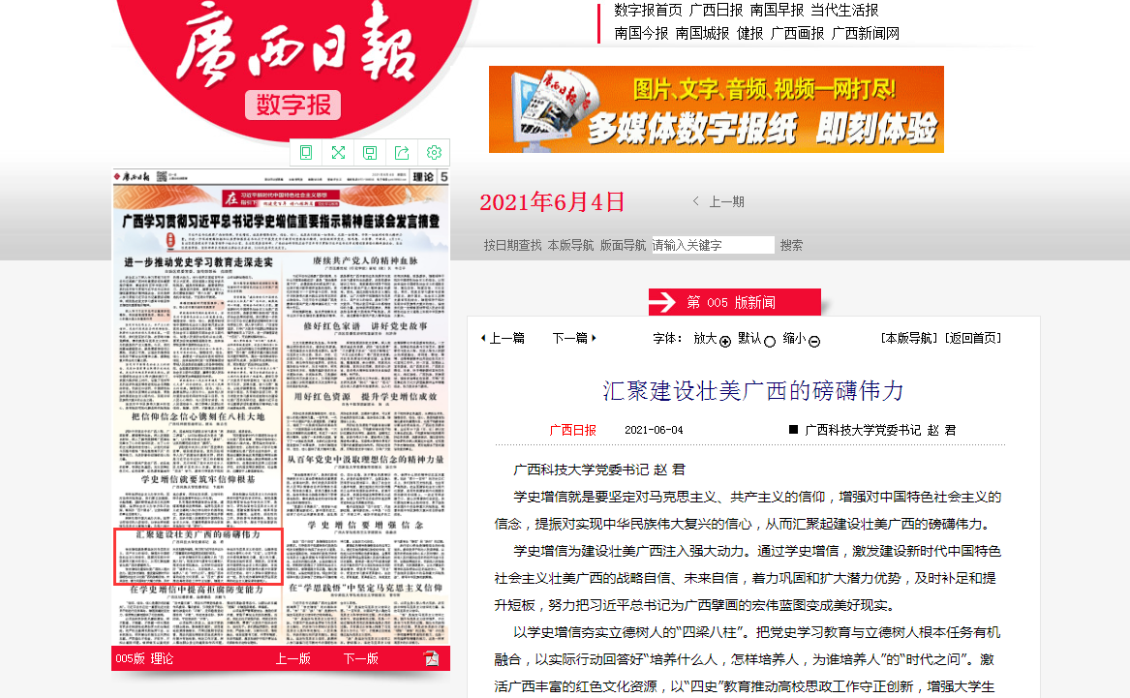
Task: Open the 坚定马克思主义信仰 article in the page preview
Action: [x=365, y=588]
